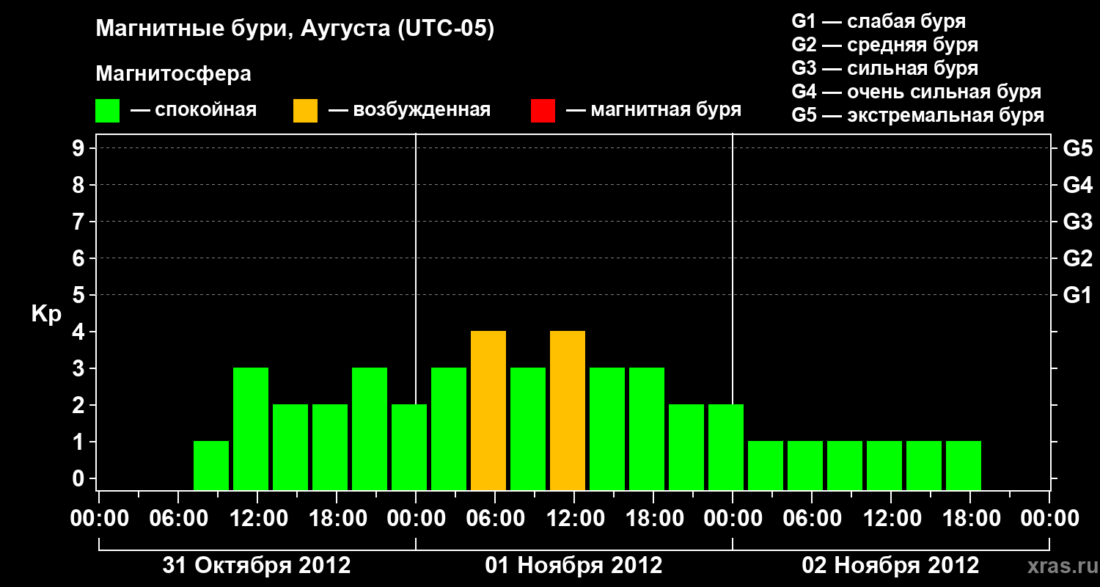Click the 'Магнитосфера' legend heading

[x=173, y=74]
